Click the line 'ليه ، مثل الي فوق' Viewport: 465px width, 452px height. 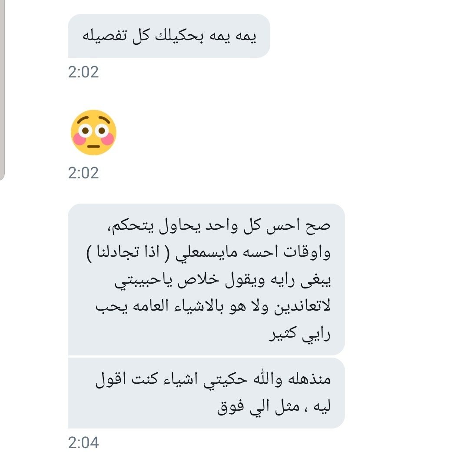pos(274,407)
